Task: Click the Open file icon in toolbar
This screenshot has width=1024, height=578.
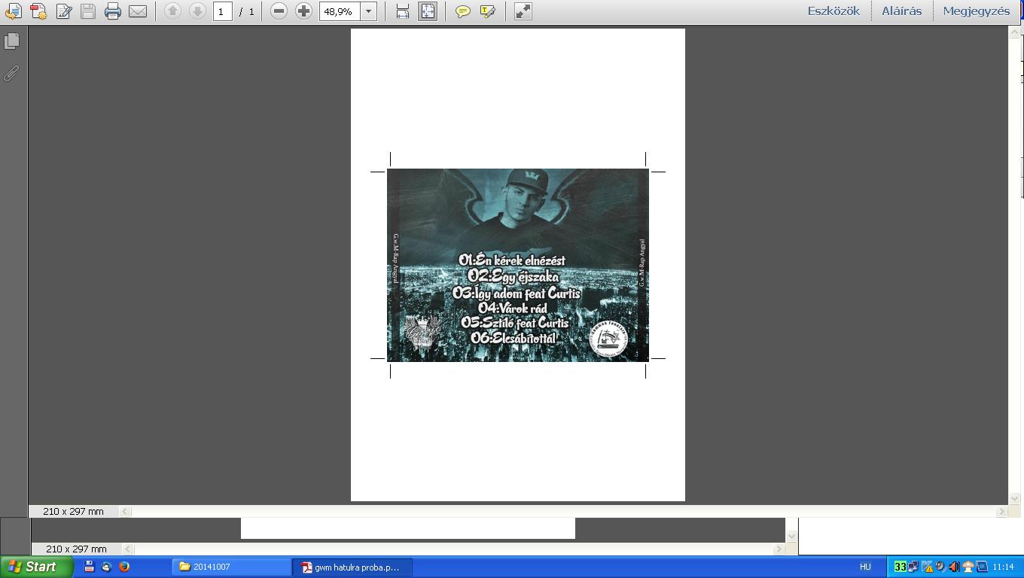Action: 14,11
